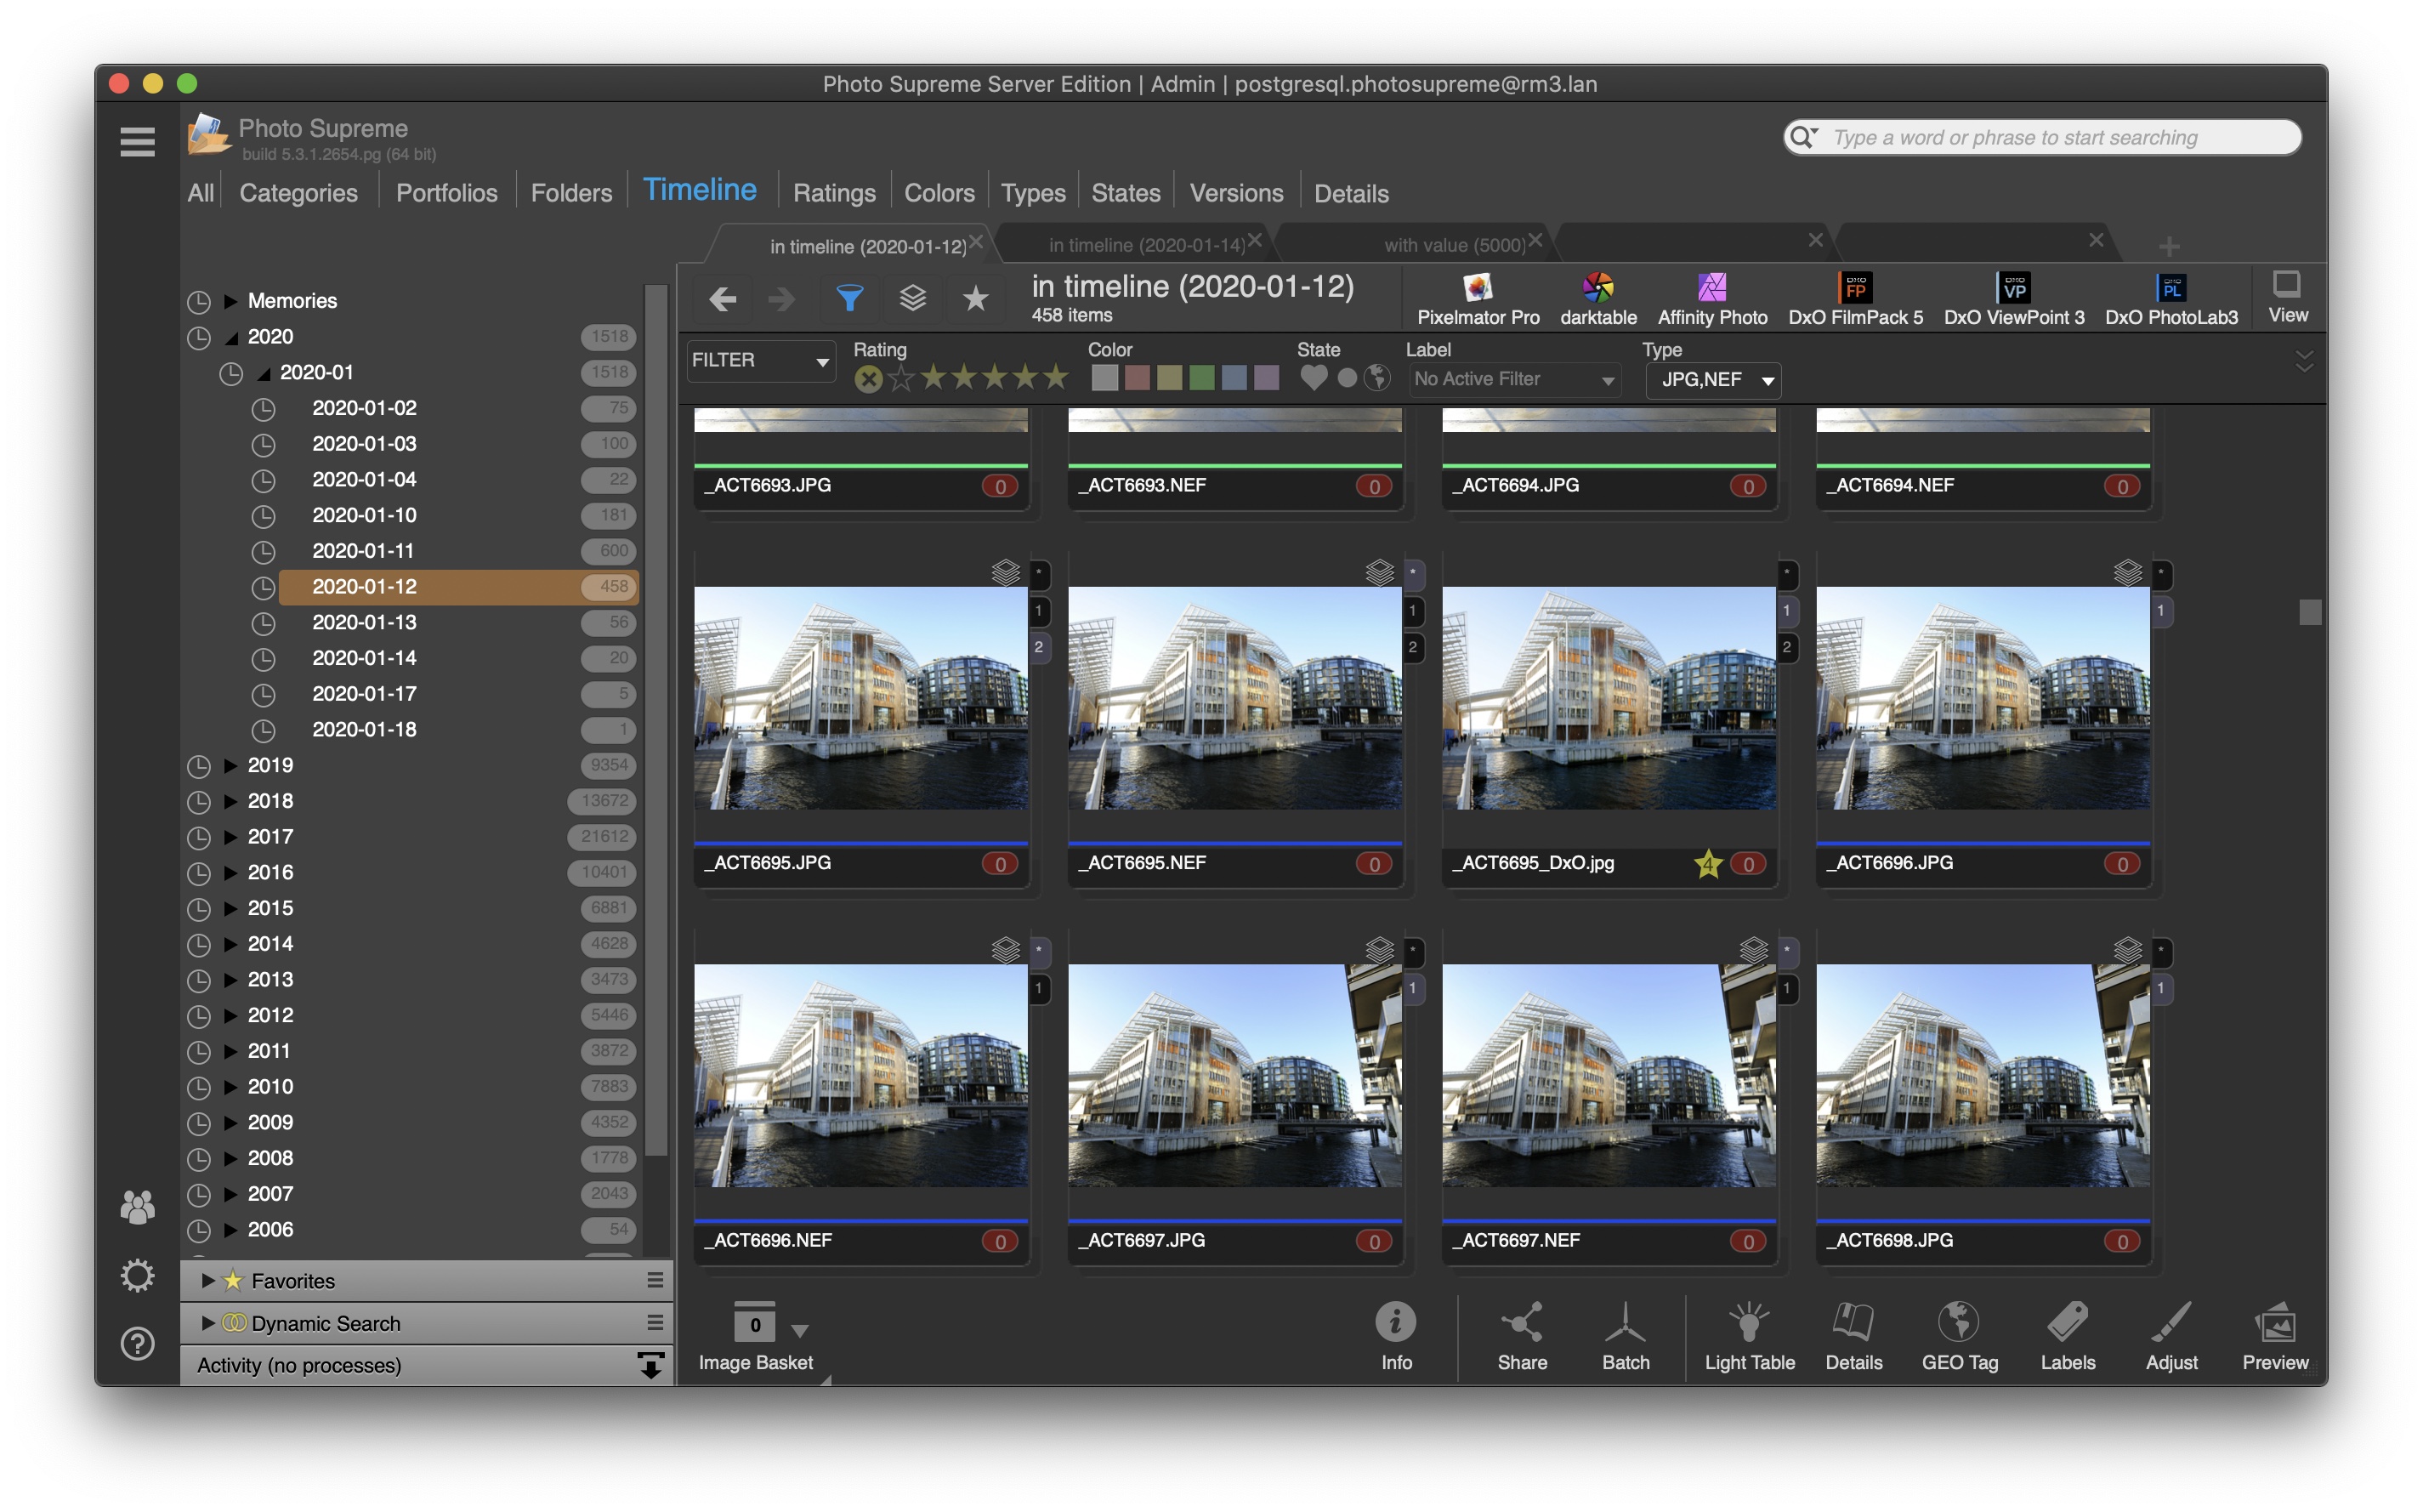Viewport: 2423px width, 1512px height.
Task: Open the Labels tool
Action: pyautogui.click(x=2067, y=1337)
